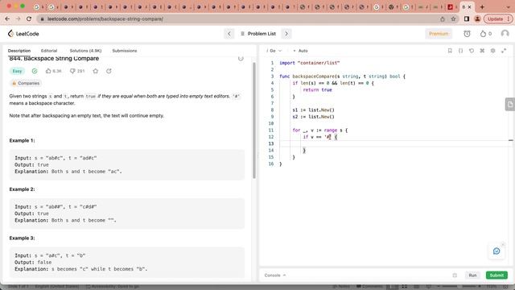515x290 pixels.
Task: Reset code with the revert arrow icon
Action: coord(472,51)
